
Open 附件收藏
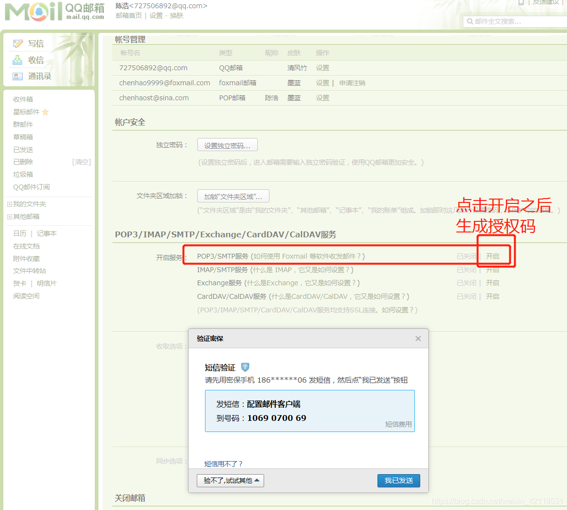(26, 259)
